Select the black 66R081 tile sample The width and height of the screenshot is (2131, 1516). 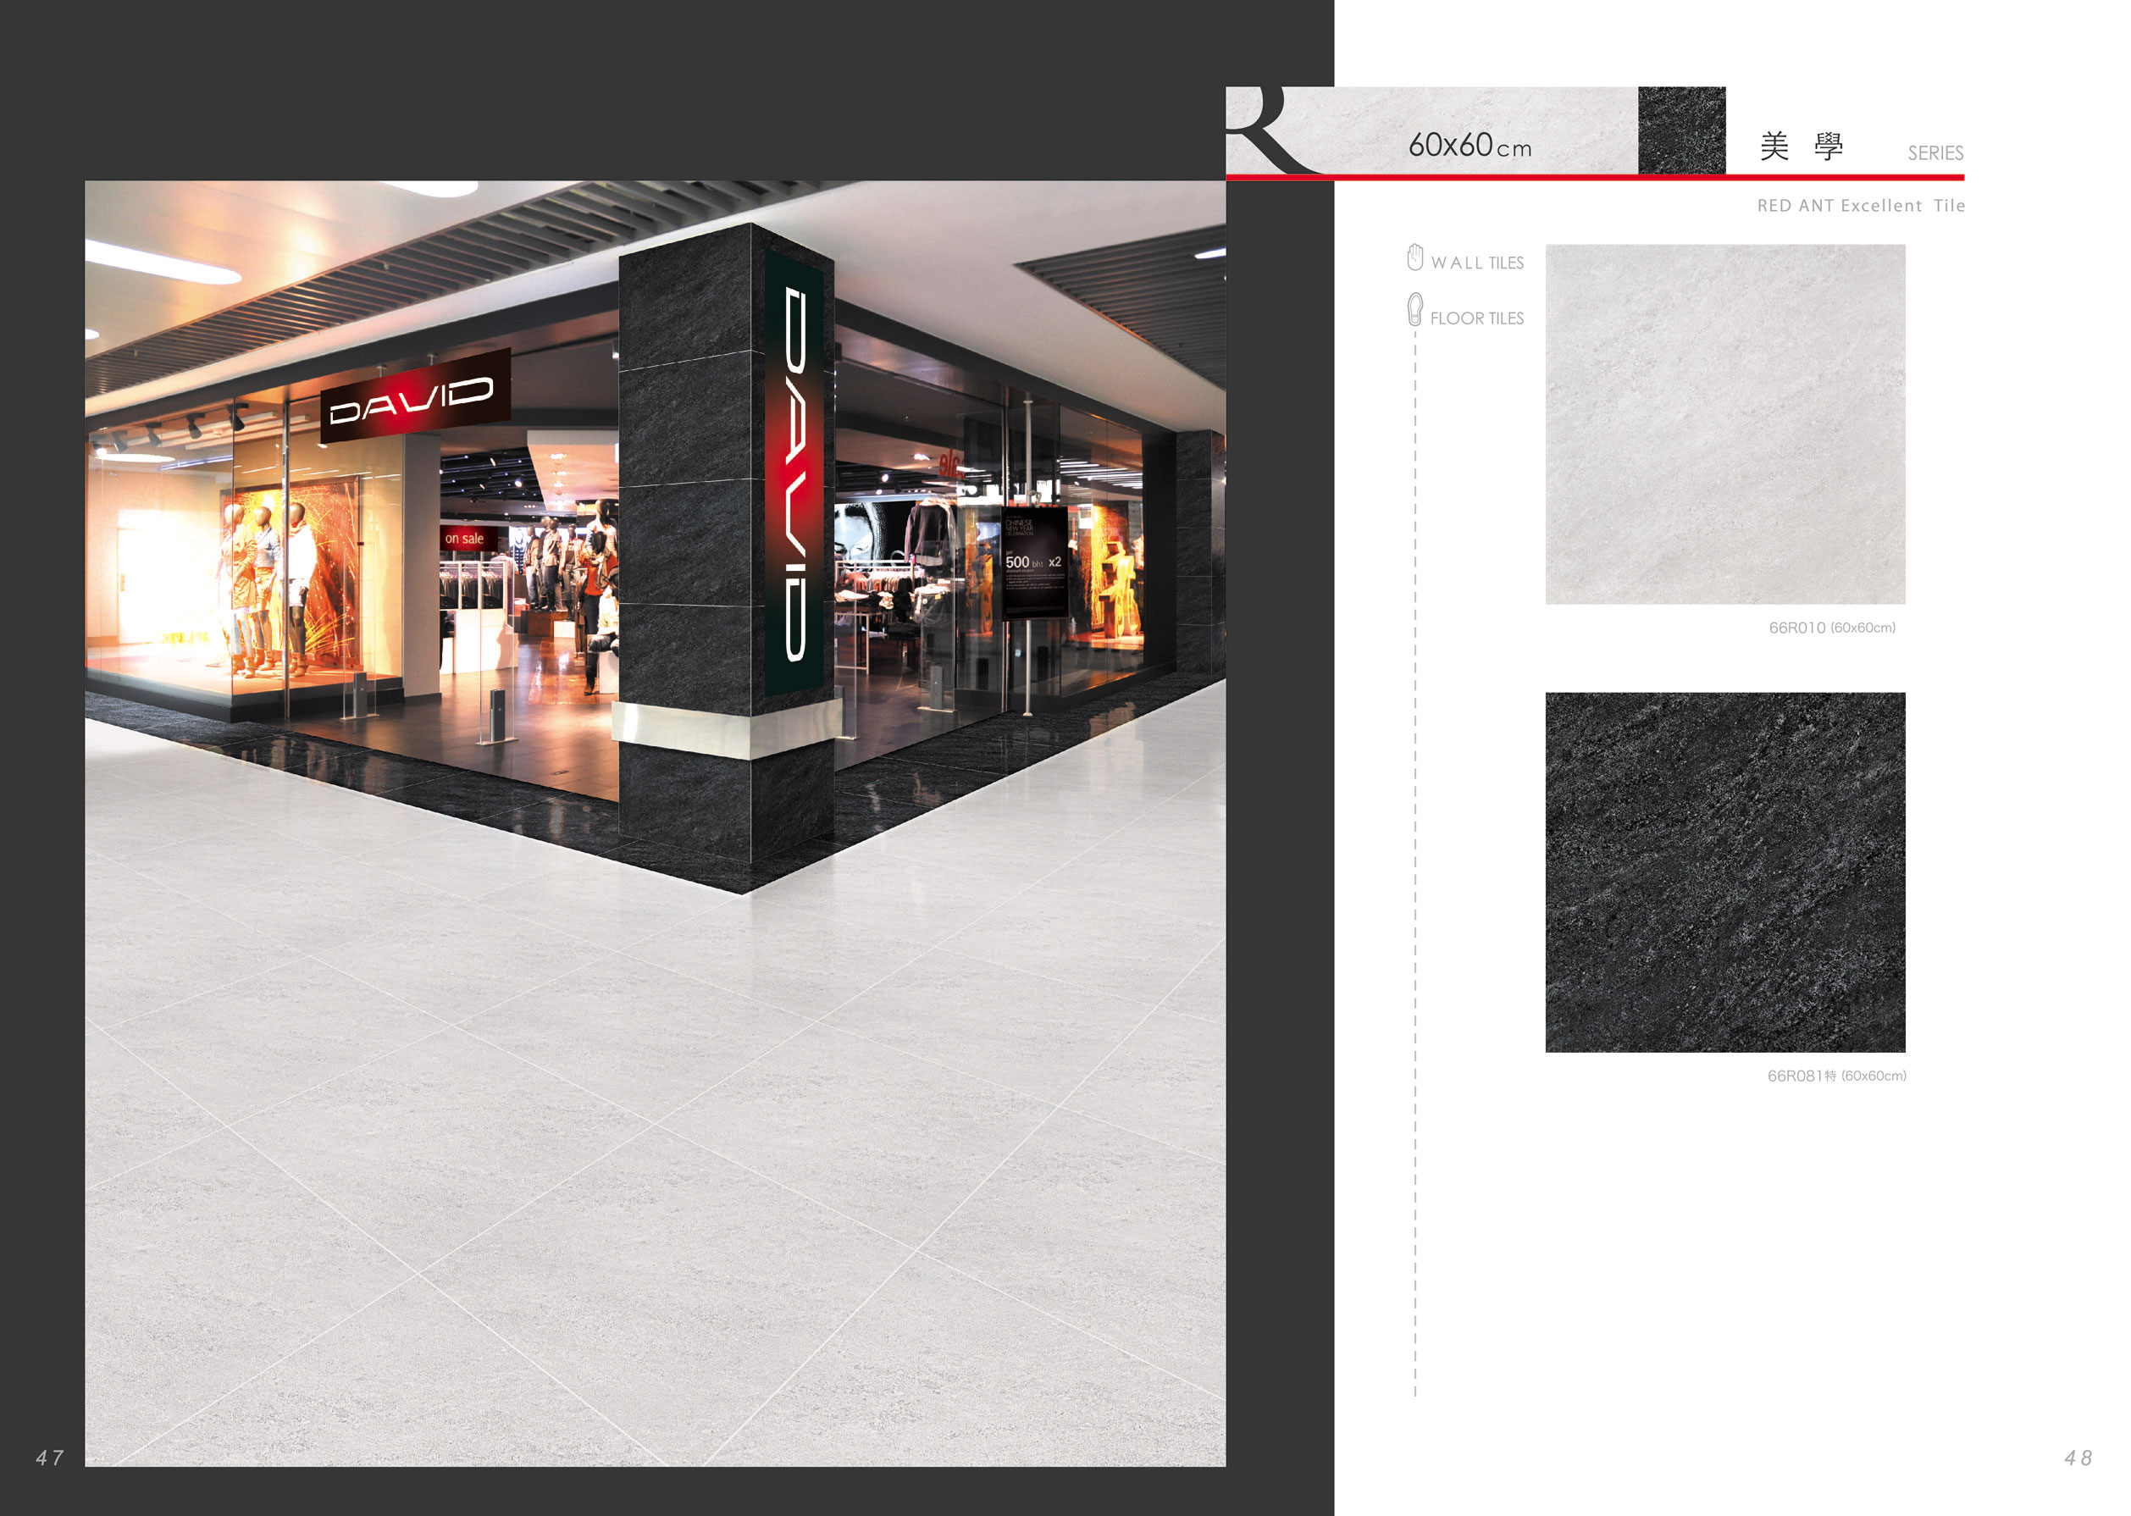tap(1724, 871)
